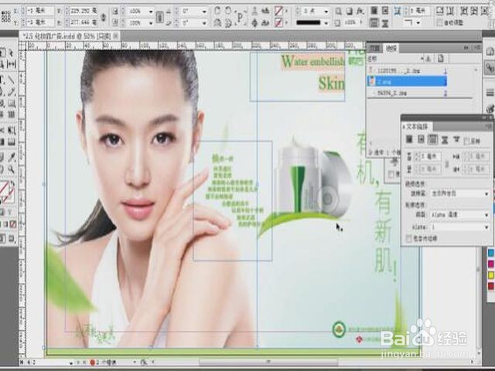Open the Alpha channel dropdown

(459, 227)
